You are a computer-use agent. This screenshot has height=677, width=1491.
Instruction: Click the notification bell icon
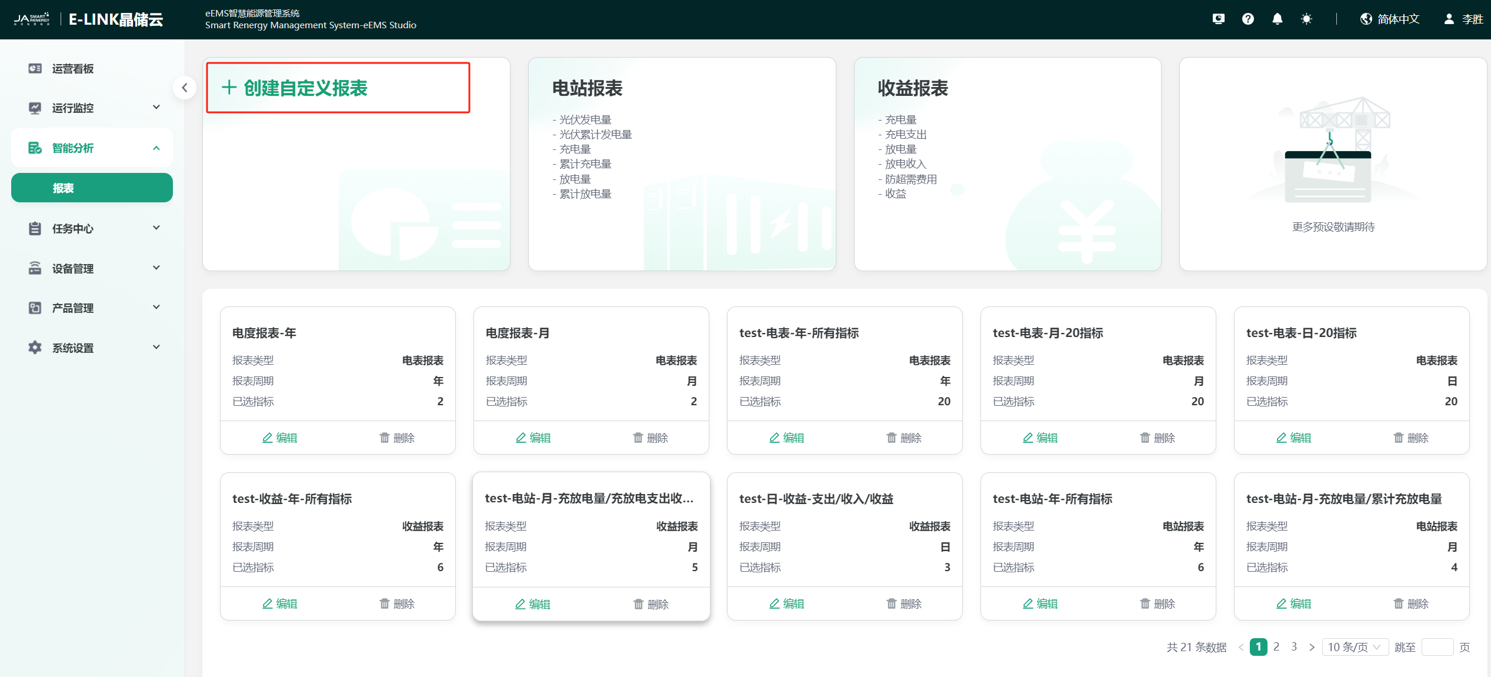1277,19
